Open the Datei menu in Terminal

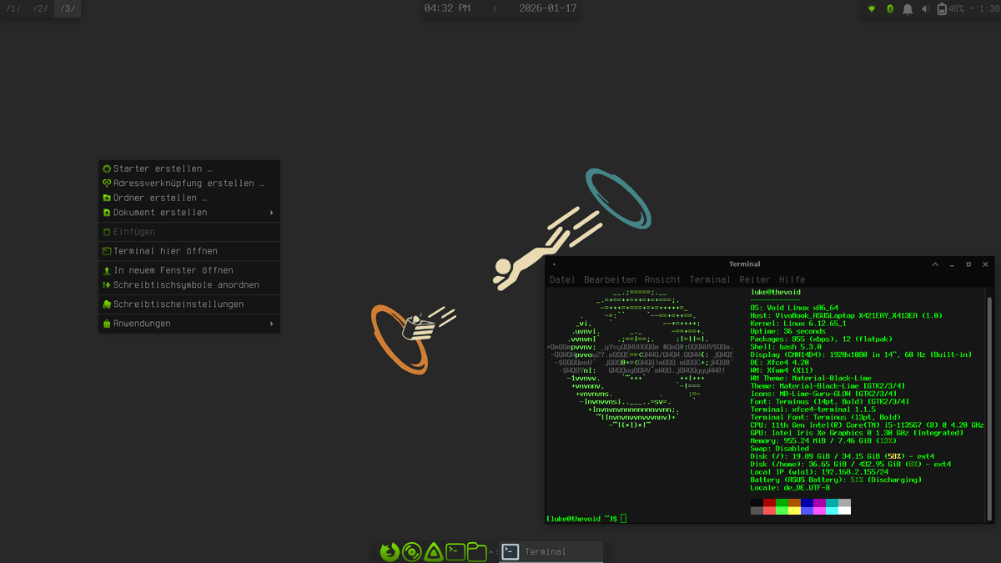[x=562, y=279]
